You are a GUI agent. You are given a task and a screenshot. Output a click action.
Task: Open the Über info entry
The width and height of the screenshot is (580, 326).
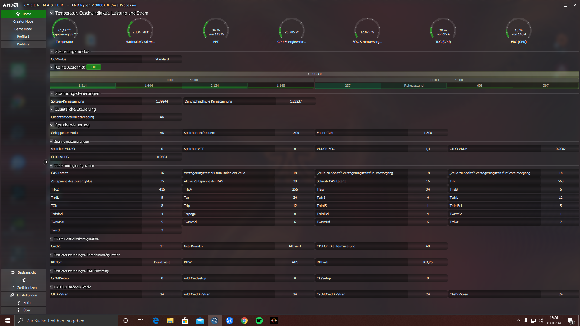pos(23,310)
